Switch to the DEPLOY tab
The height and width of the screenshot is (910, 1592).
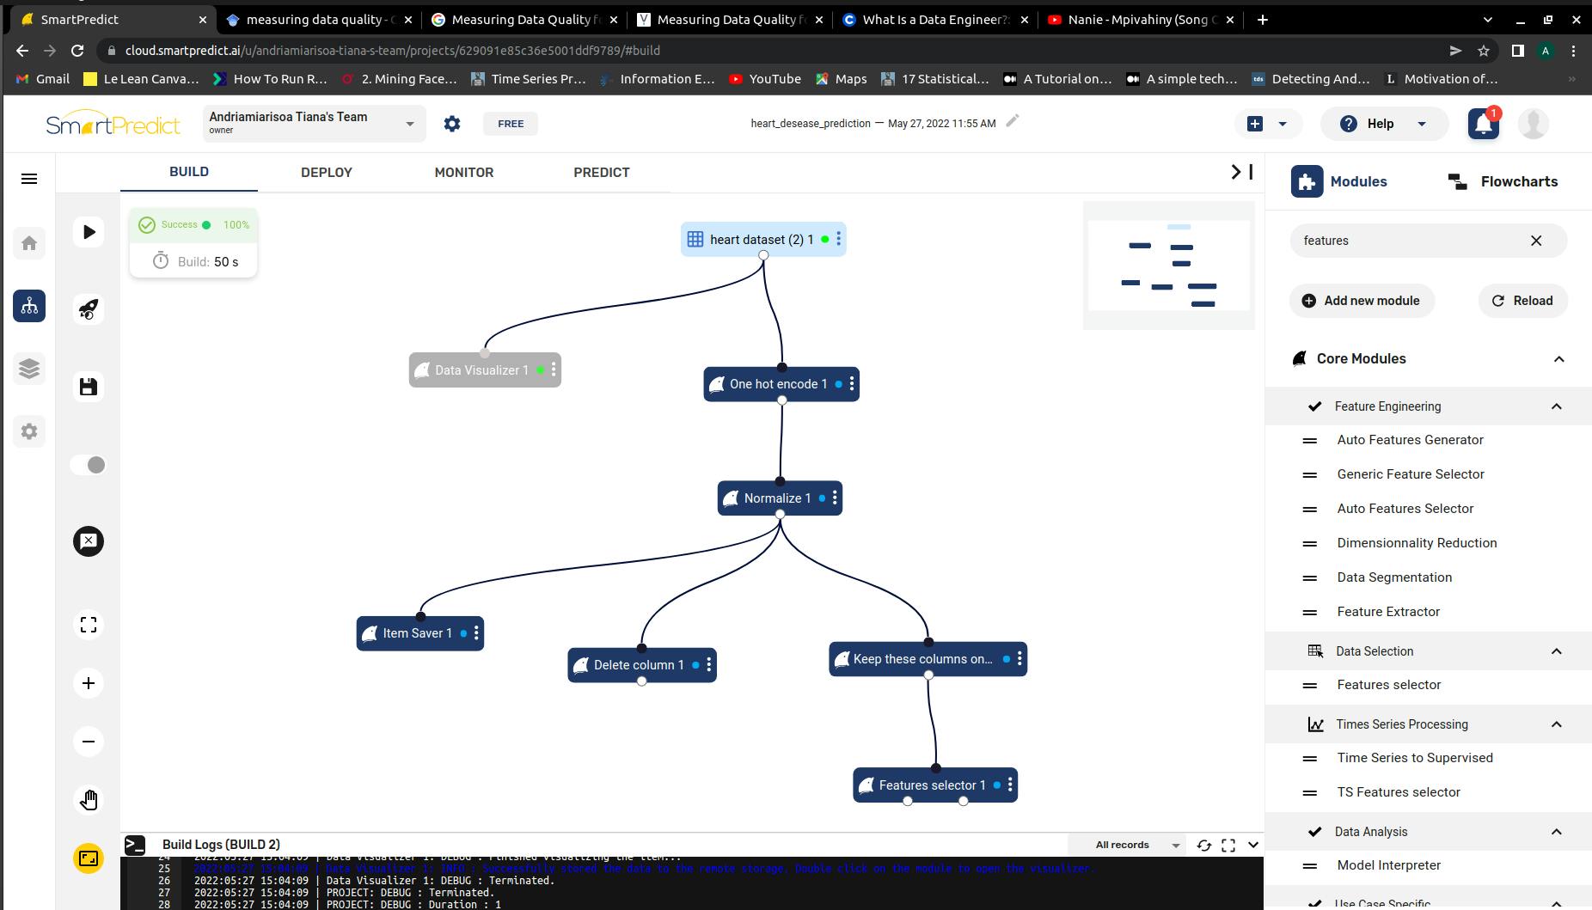327,173
